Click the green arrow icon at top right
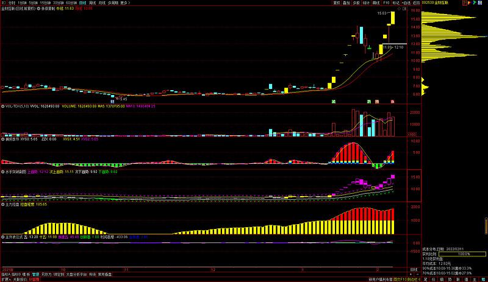The image size is (488, 282). coord(475,2)
